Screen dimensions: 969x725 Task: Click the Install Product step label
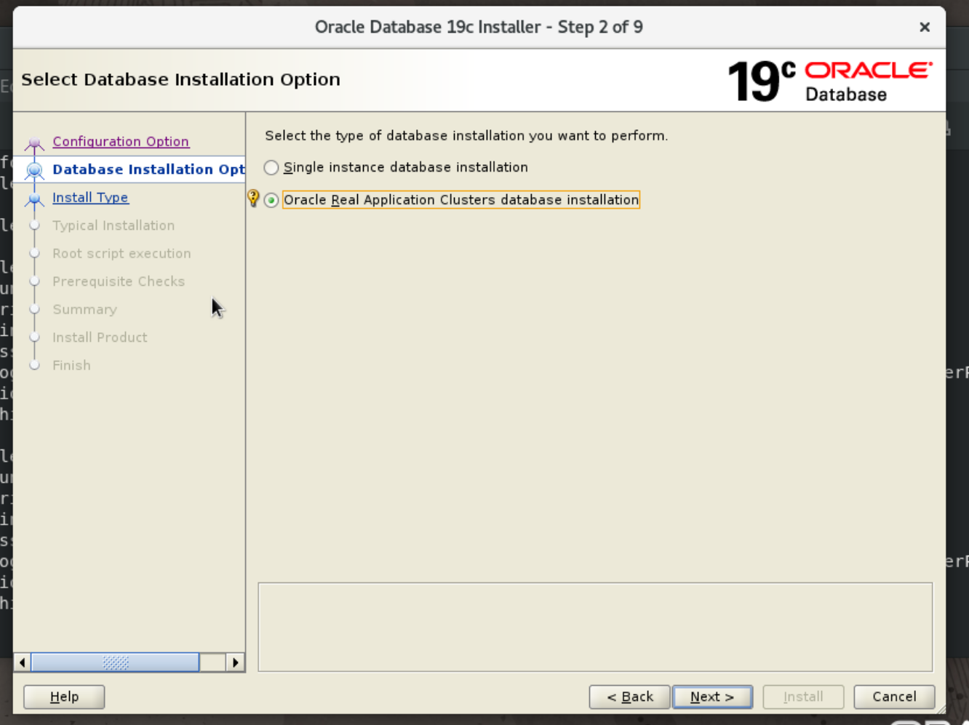click(x=100, y=337)
